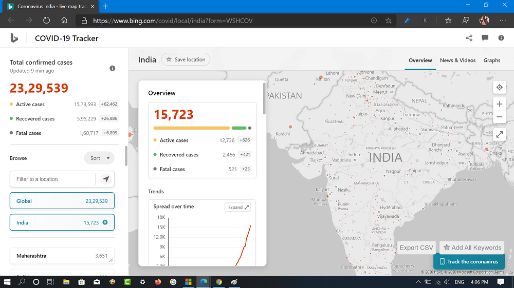Select the Global location entry

(62, 201)
